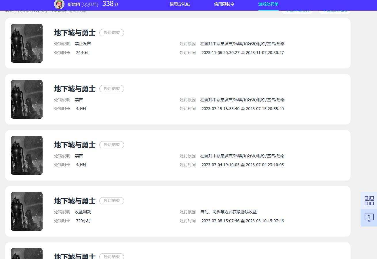Click the 24小时 duration value
The height and width of the screenshot is (259, 377).
(82, 53)
